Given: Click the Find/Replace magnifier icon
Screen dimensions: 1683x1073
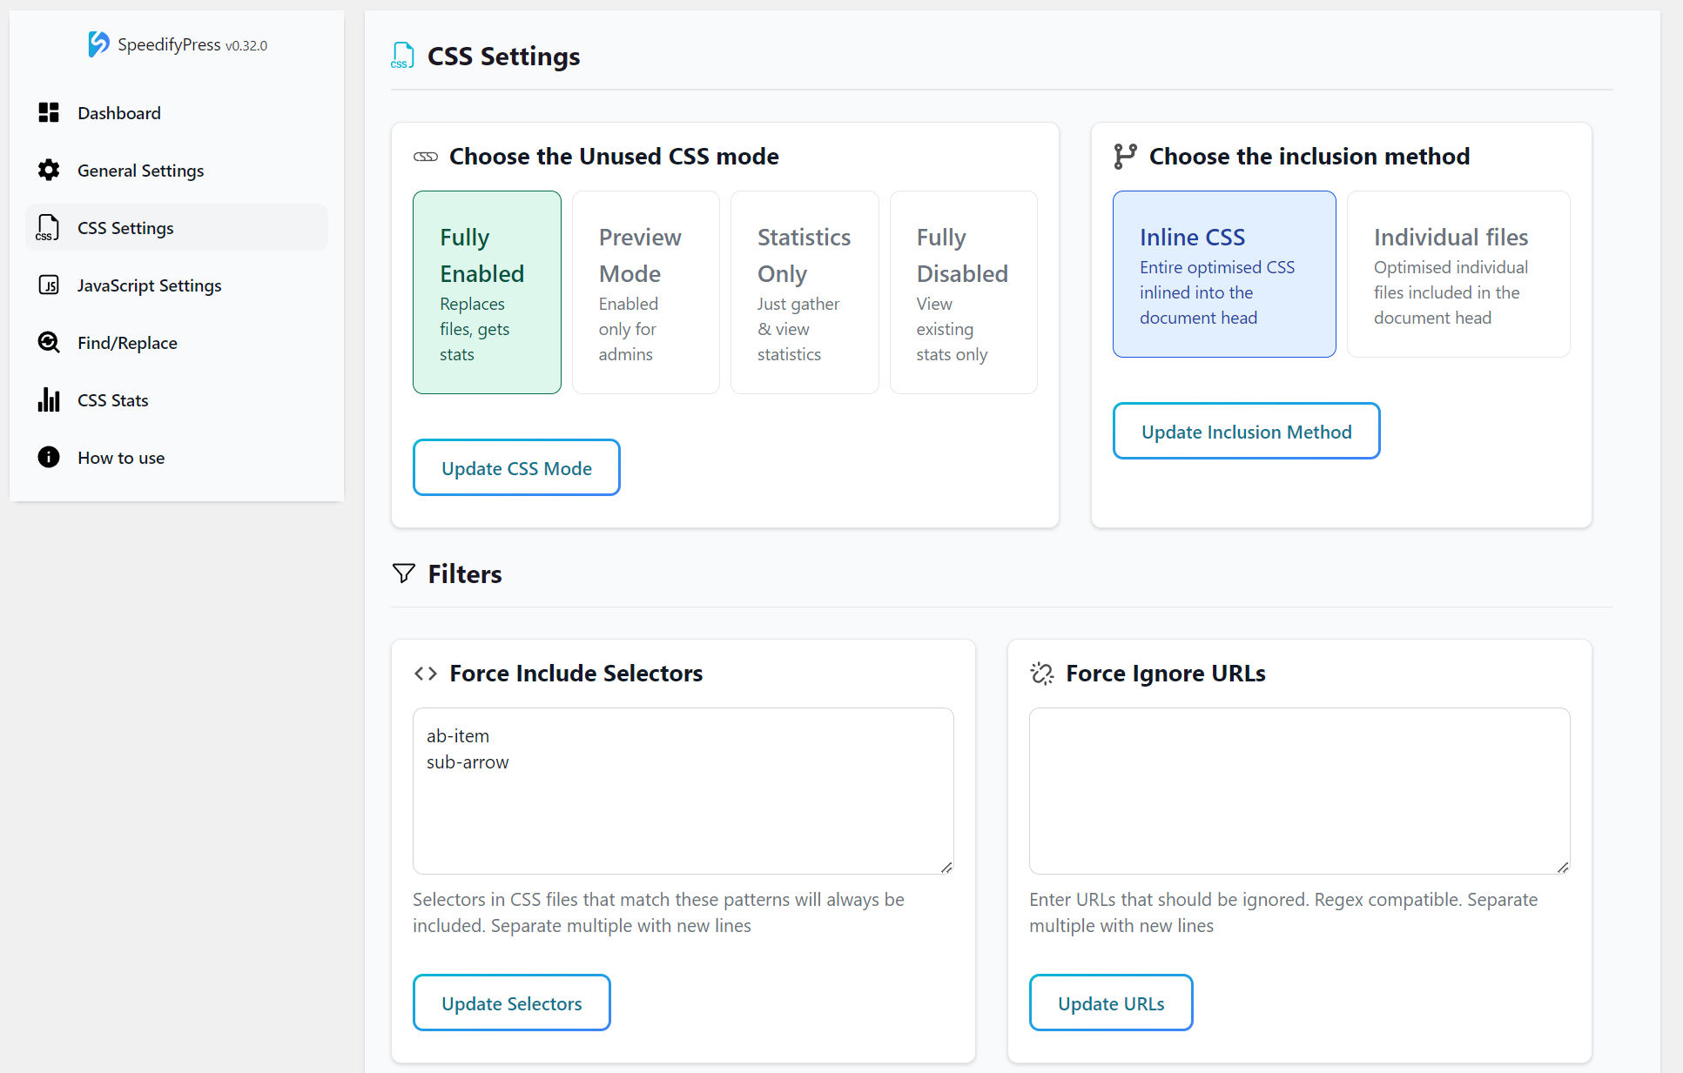Looking at the screenshot, I should [49, 342].
